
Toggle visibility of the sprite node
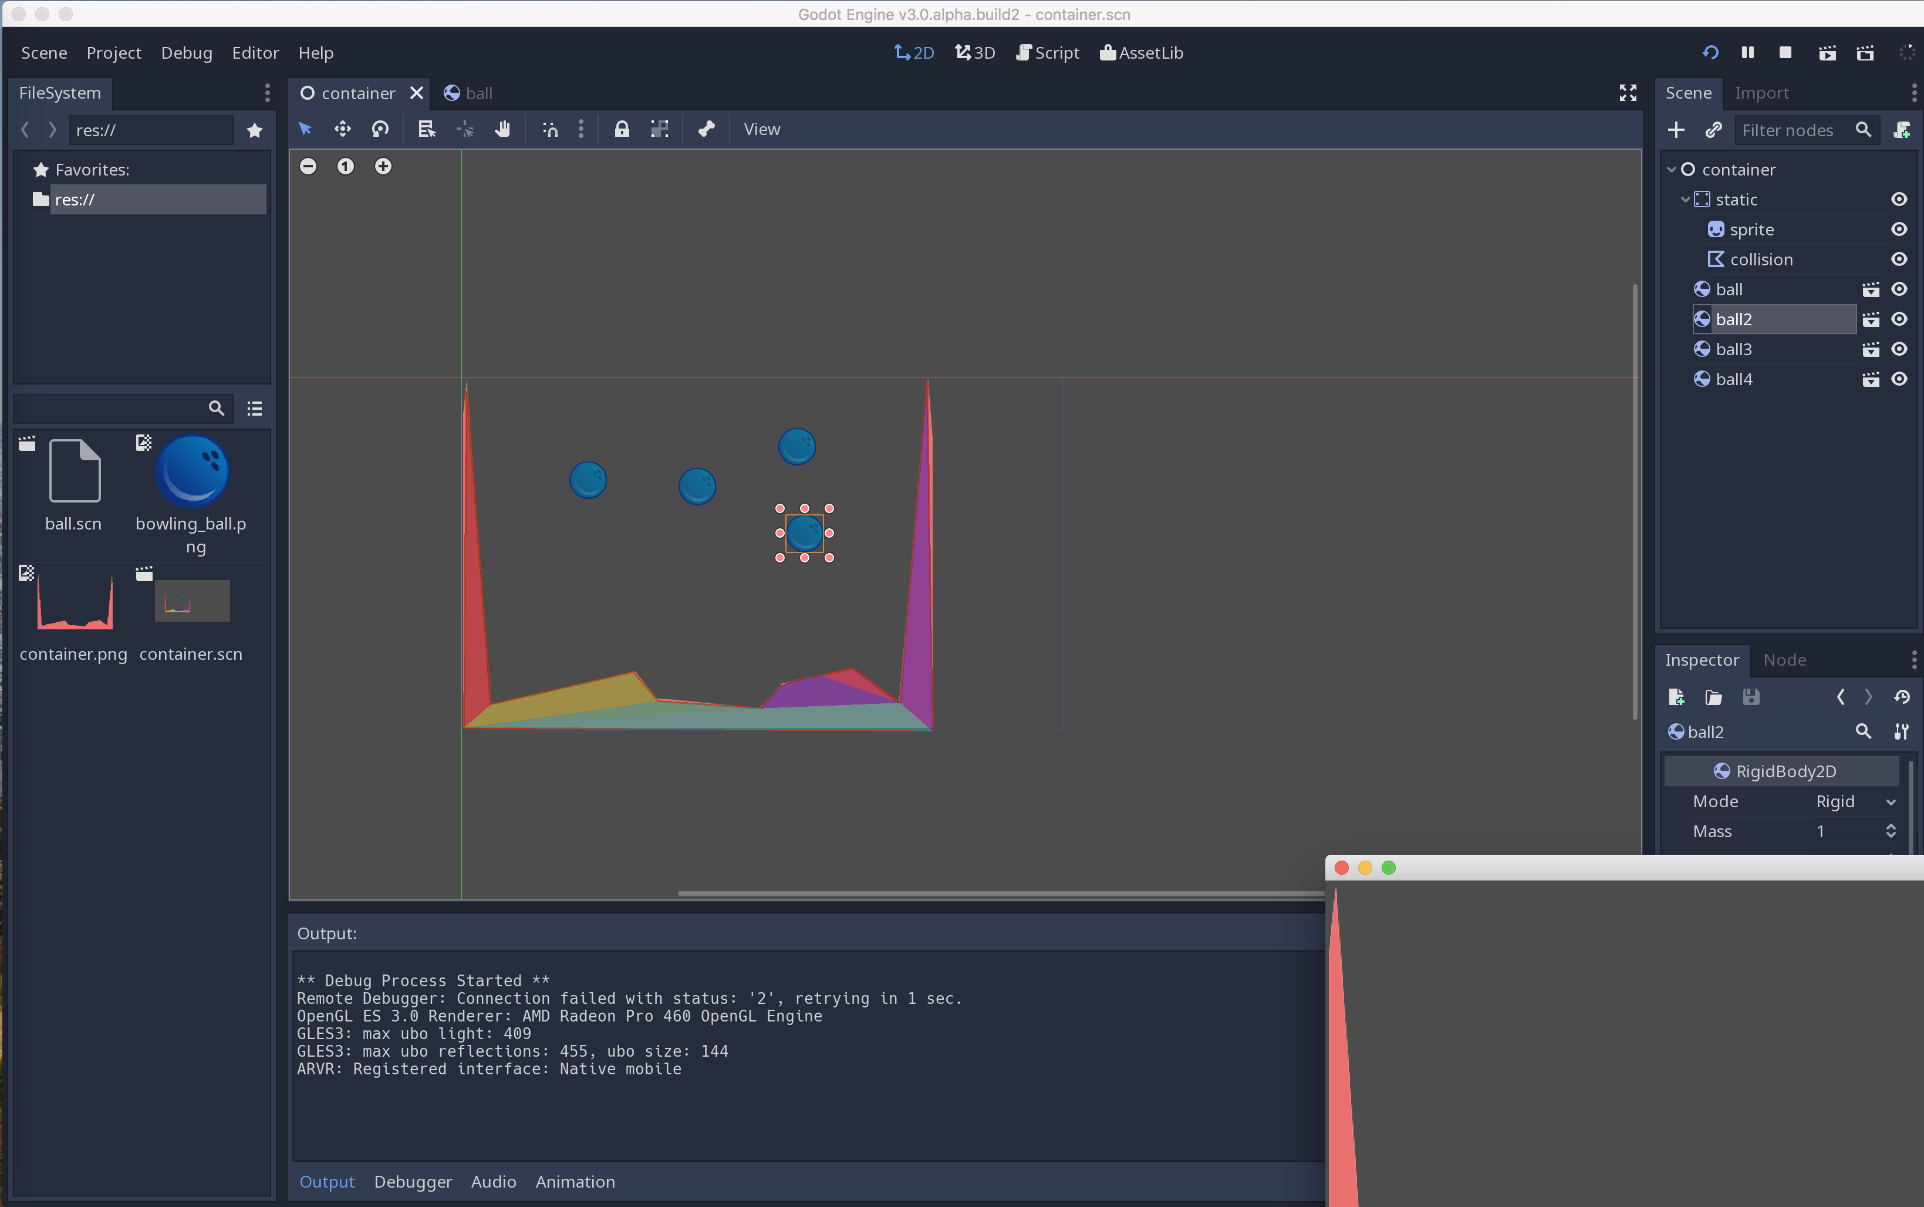coord(1899,229)
